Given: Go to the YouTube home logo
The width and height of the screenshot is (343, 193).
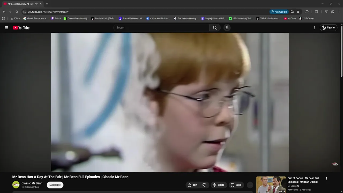Looking at the screenshot, I should [x=21, y=28].
